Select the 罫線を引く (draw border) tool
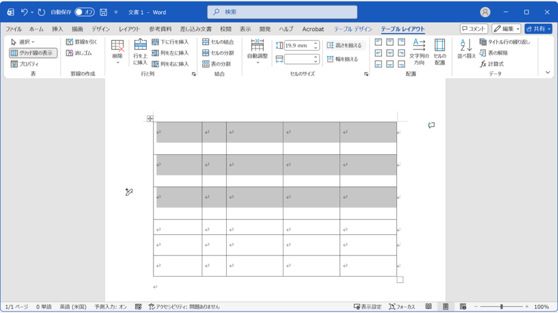Viewport: 558px width, 313px height. click(80, 42)
